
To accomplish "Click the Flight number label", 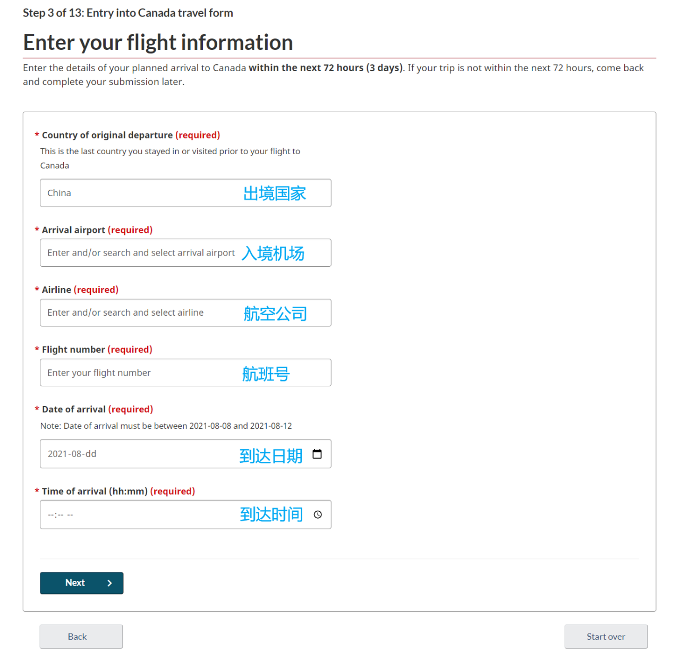I will coord(73,349).
